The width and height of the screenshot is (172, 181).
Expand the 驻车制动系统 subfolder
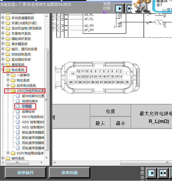(8, 85)
